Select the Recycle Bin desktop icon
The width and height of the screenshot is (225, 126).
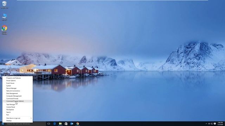pos(5,5)
